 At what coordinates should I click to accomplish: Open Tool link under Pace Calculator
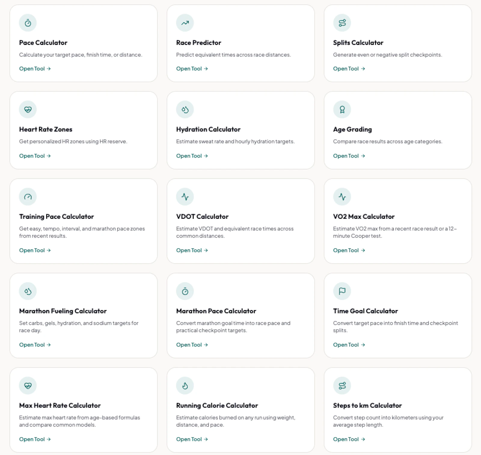tap(35, 69)
